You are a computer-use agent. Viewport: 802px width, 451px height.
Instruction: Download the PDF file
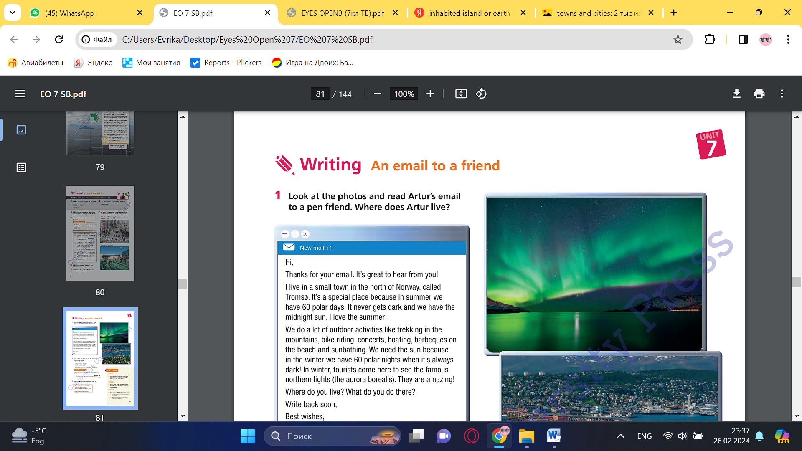point(737,94)
